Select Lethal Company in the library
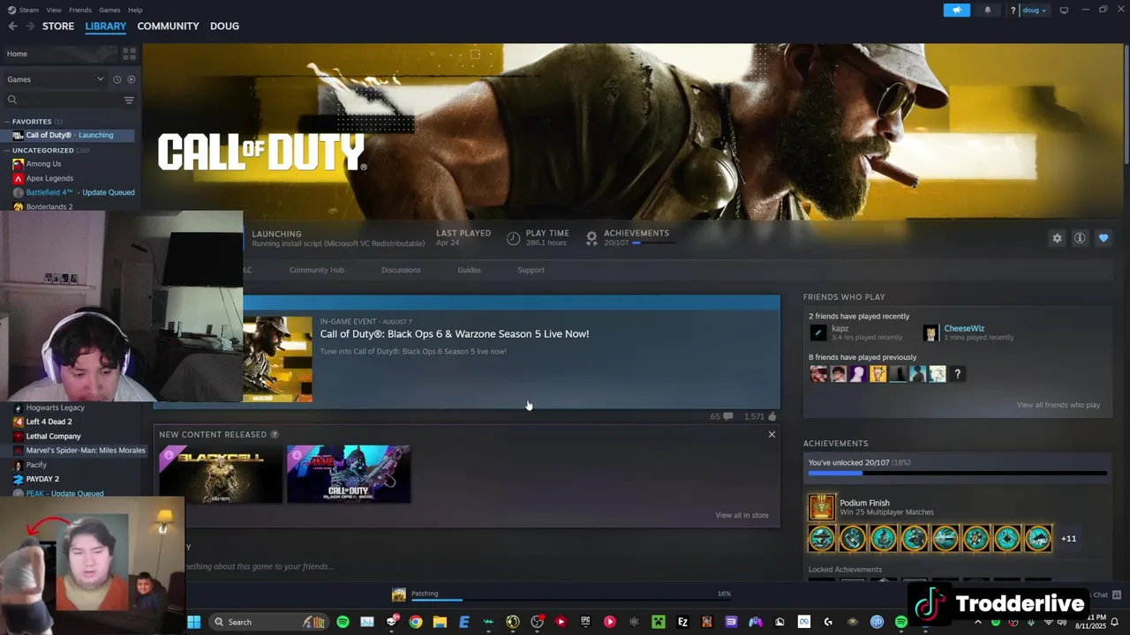The width and height of the screenshot is (1130, 635). pos(53,436)
